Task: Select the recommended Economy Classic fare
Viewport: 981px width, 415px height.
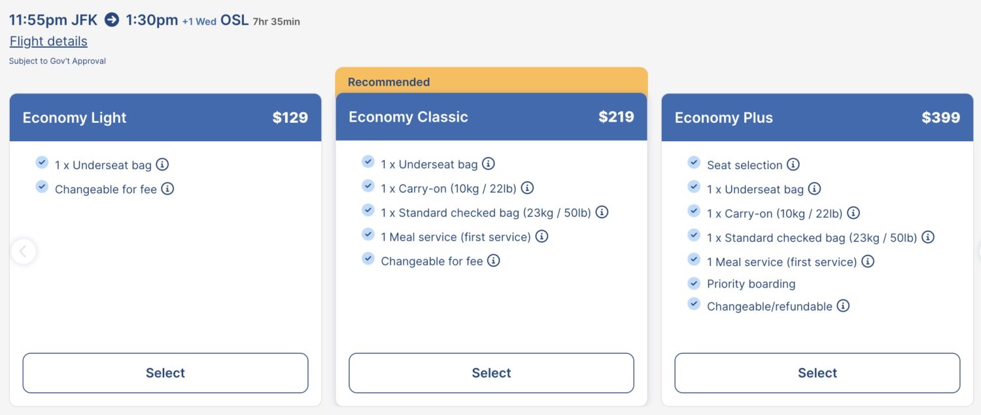Action: click(x=490, y=373)
